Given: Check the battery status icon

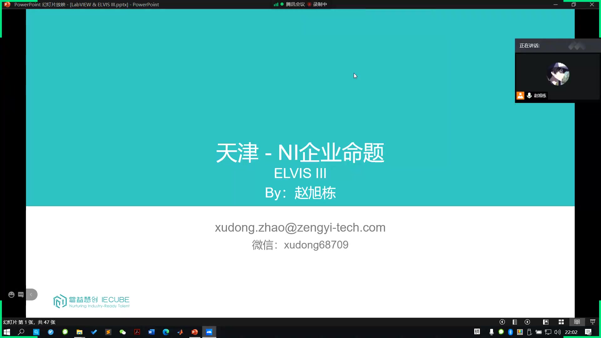Looking at the screenshot, I should pos(539,332).
